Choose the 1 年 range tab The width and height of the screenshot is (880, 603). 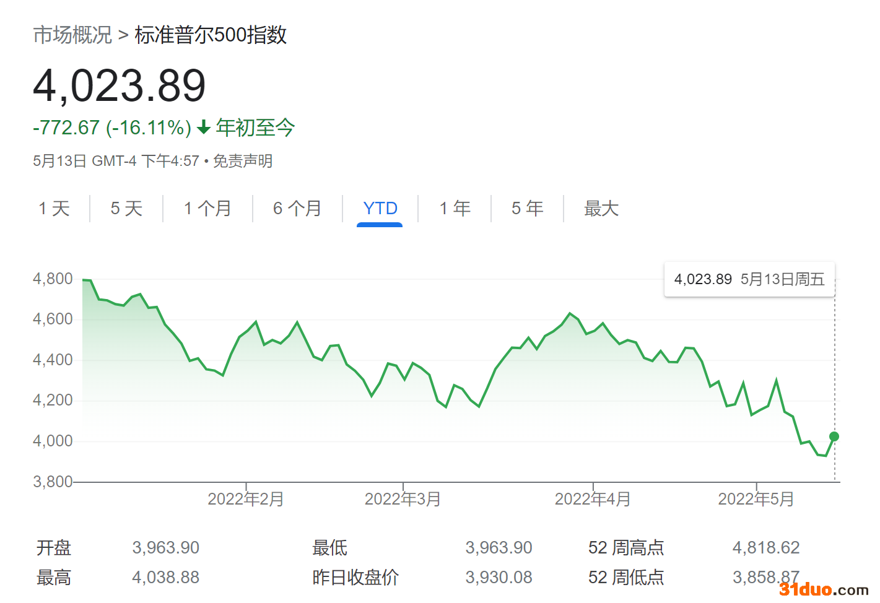[455, 209]
